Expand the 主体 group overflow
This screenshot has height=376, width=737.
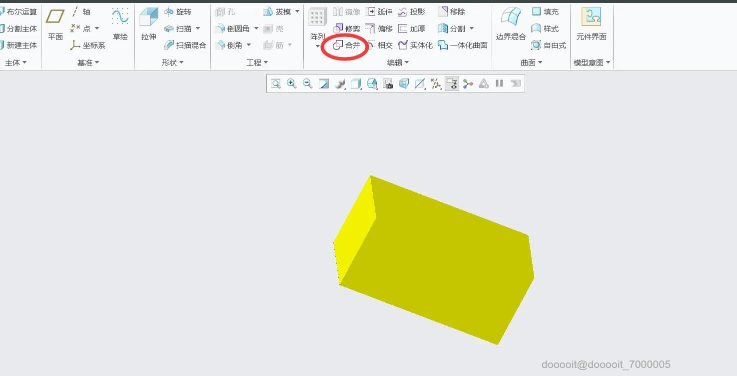(x=15, y=62)
